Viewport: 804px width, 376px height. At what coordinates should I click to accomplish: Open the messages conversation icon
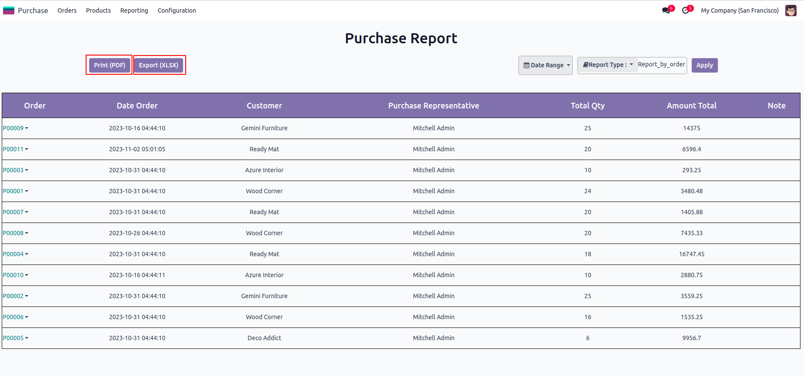click(x=666, y=10)
